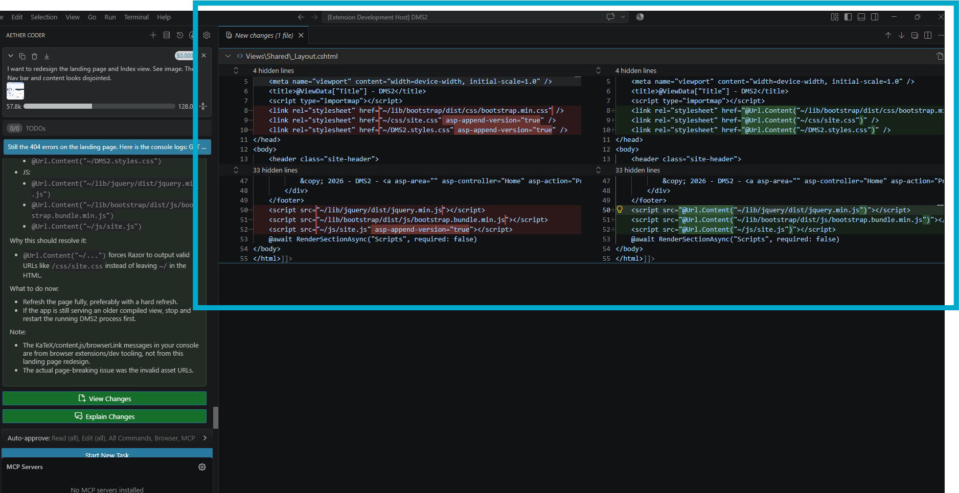The image size is (959, 493).
Task: Delete the current task via trash icon
Action: (34, 56)
